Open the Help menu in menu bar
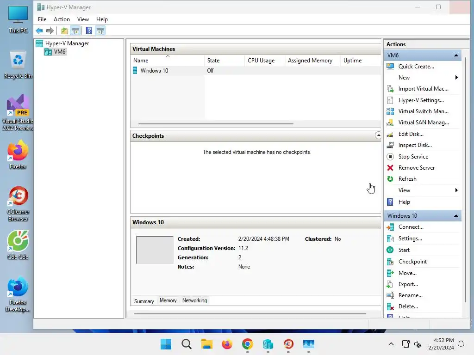Screen dimensions: 474x355 click(102, 19)
